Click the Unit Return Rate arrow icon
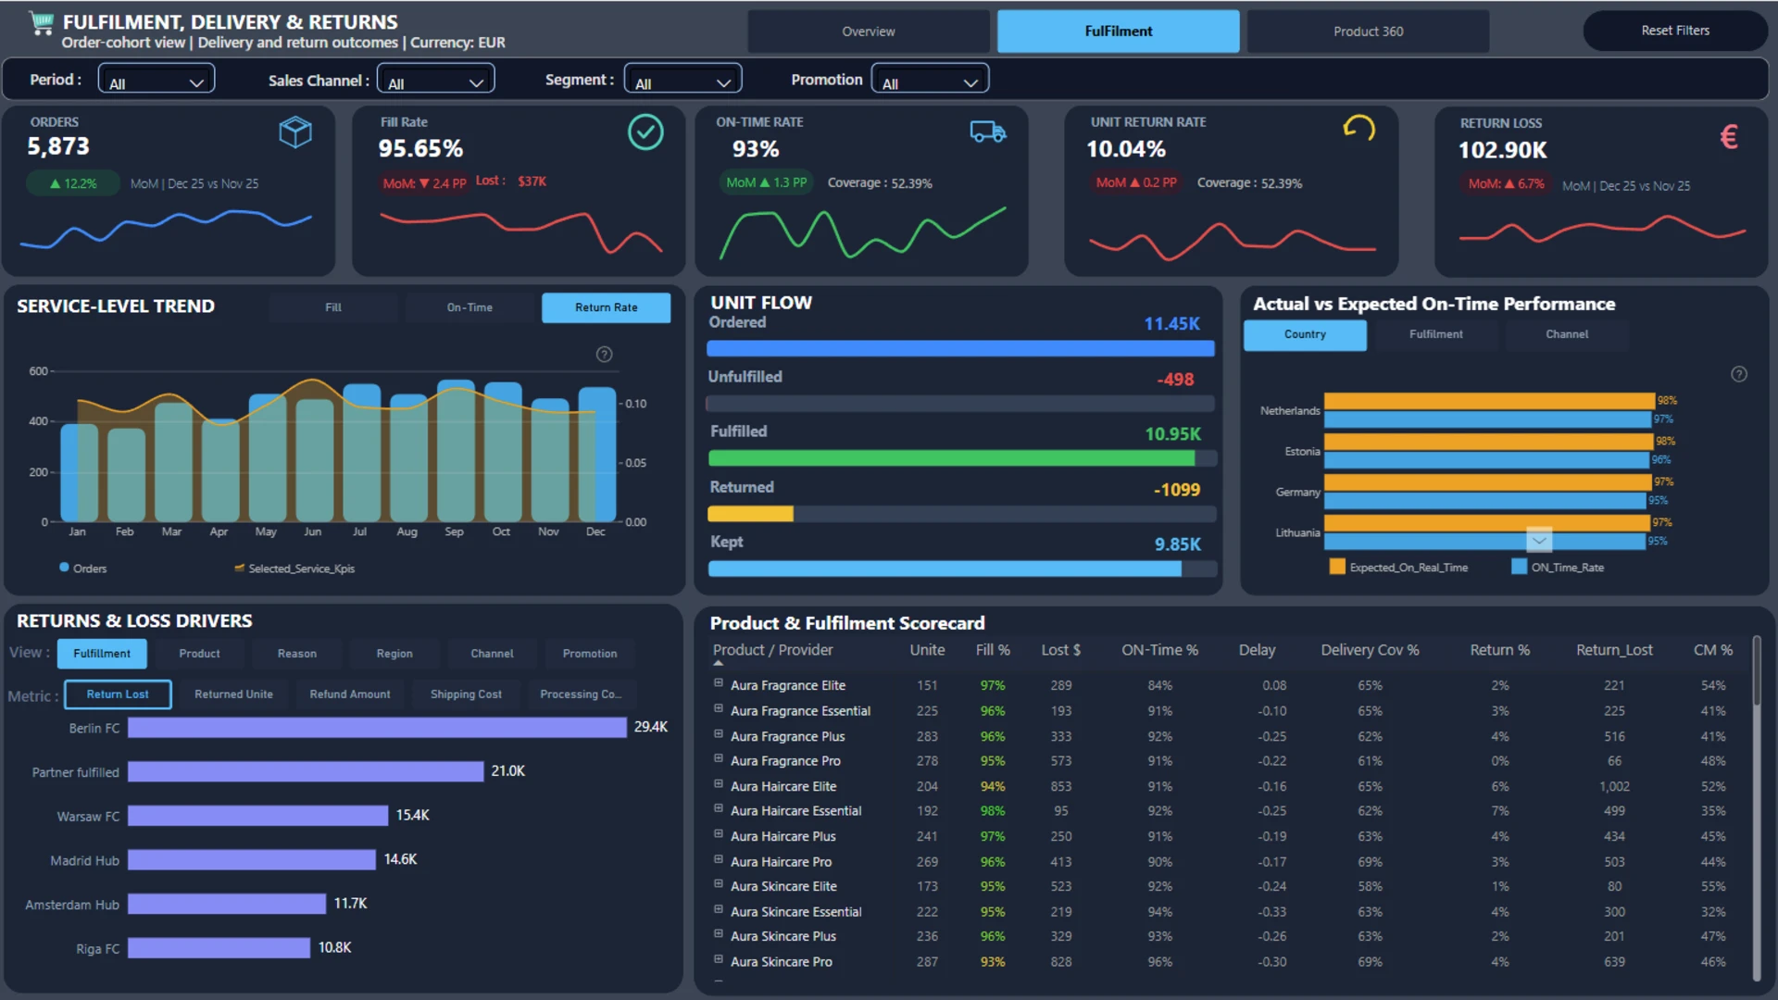The height and width of the screenshot is (1000, 1778). (1359, 128)
